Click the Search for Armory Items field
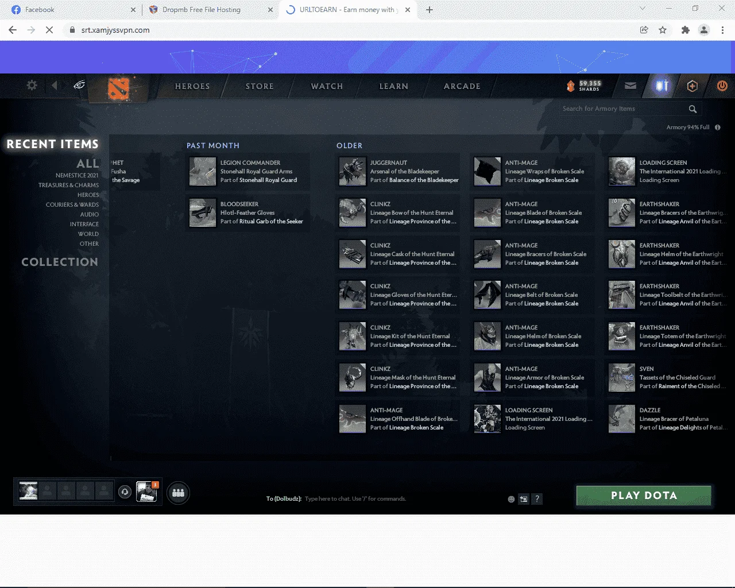The height and width of the screenshot is (588, 735). coord(625,109)
